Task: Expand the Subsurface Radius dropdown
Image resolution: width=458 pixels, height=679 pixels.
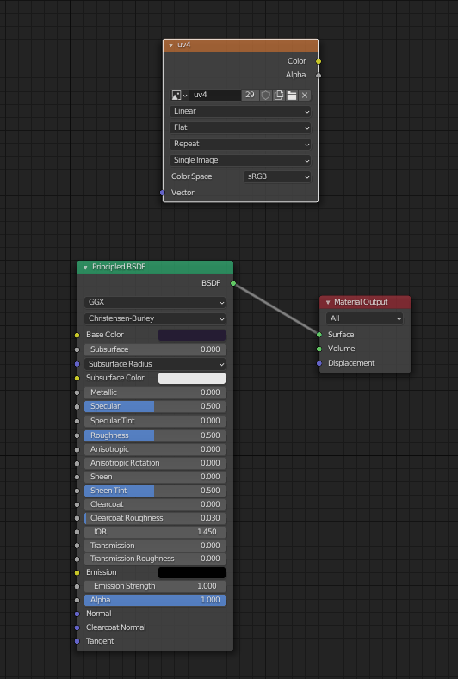Action: point(155,364)
